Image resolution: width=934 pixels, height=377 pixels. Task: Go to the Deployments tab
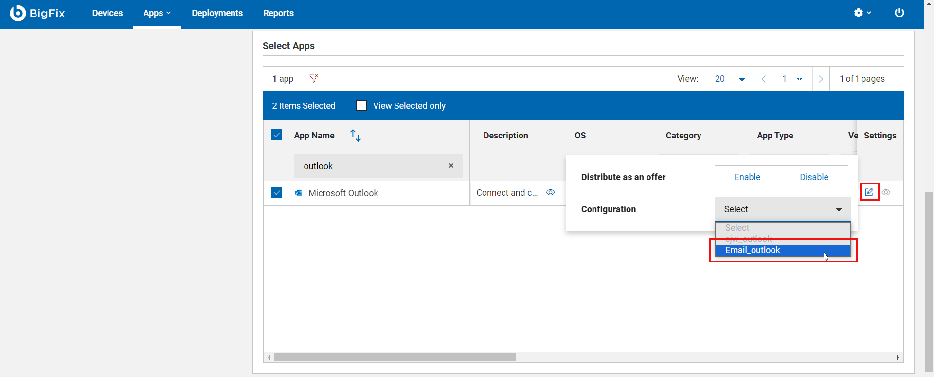coord(217,13)
